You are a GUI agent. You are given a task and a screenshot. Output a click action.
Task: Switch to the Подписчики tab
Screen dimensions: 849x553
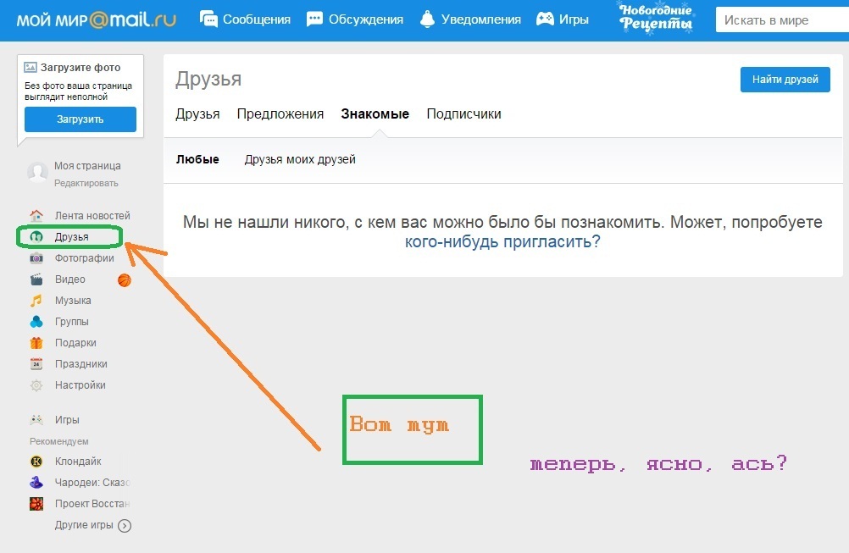pyautogui.click(x=463, y=114)
